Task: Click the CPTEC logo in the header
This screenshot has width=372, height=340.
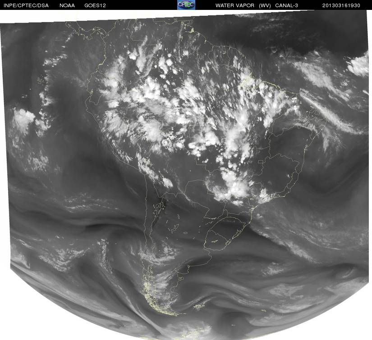Action: [186, 5]
